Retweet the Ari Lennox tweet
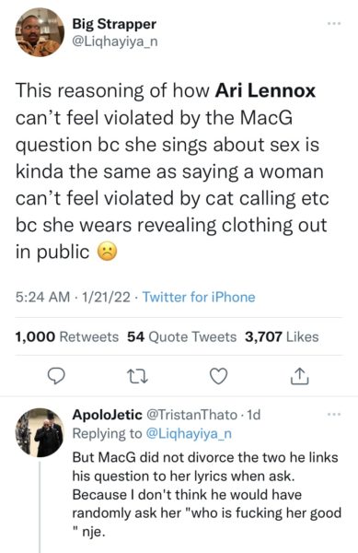Screen dimensions: 358x553 pyautogui.click(x=137, y=376)
